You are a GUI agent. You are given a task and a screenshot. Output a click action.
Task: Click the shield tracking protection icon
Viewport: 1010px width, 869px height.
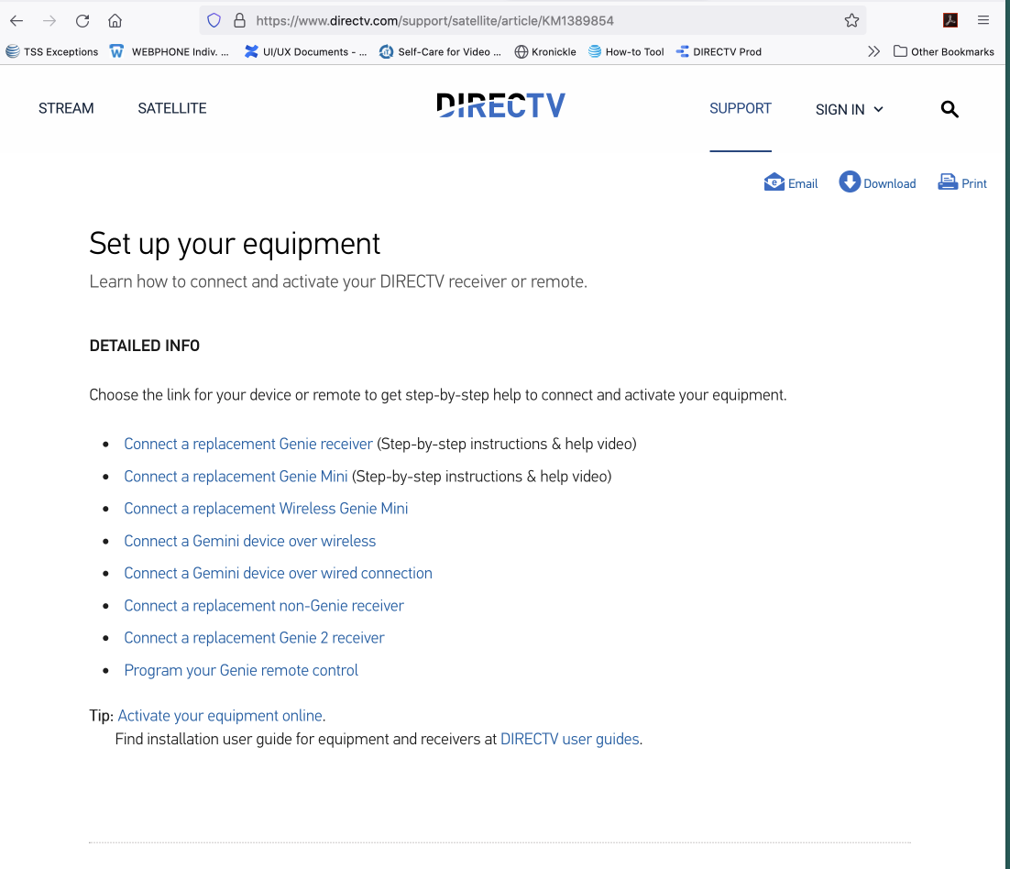point(214,20)
